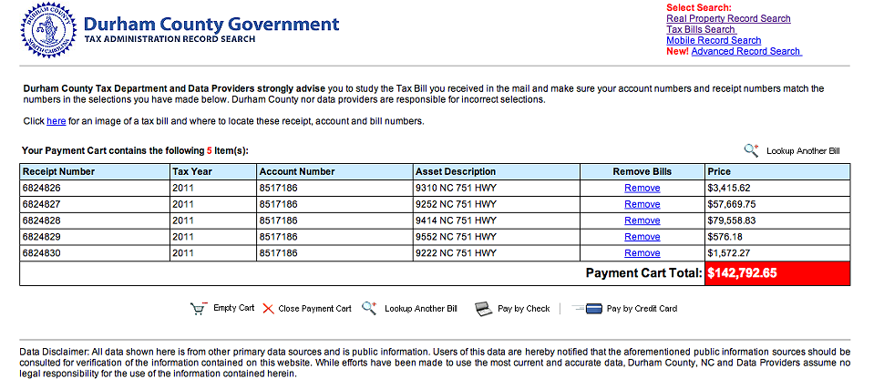Click account number in receipt 6824826 row

pyautogui.click(x=279, y=188)
